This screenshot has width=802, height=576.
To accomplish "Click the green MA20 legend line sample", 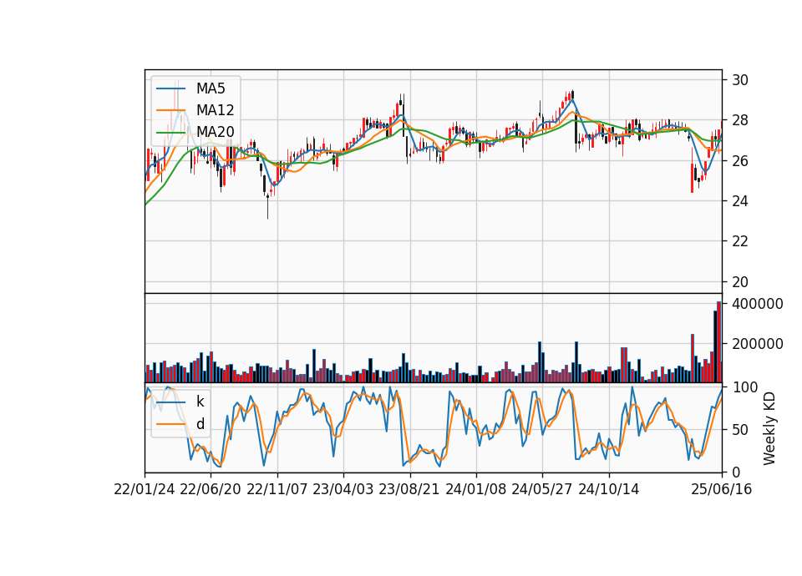I will pos(170,132).
